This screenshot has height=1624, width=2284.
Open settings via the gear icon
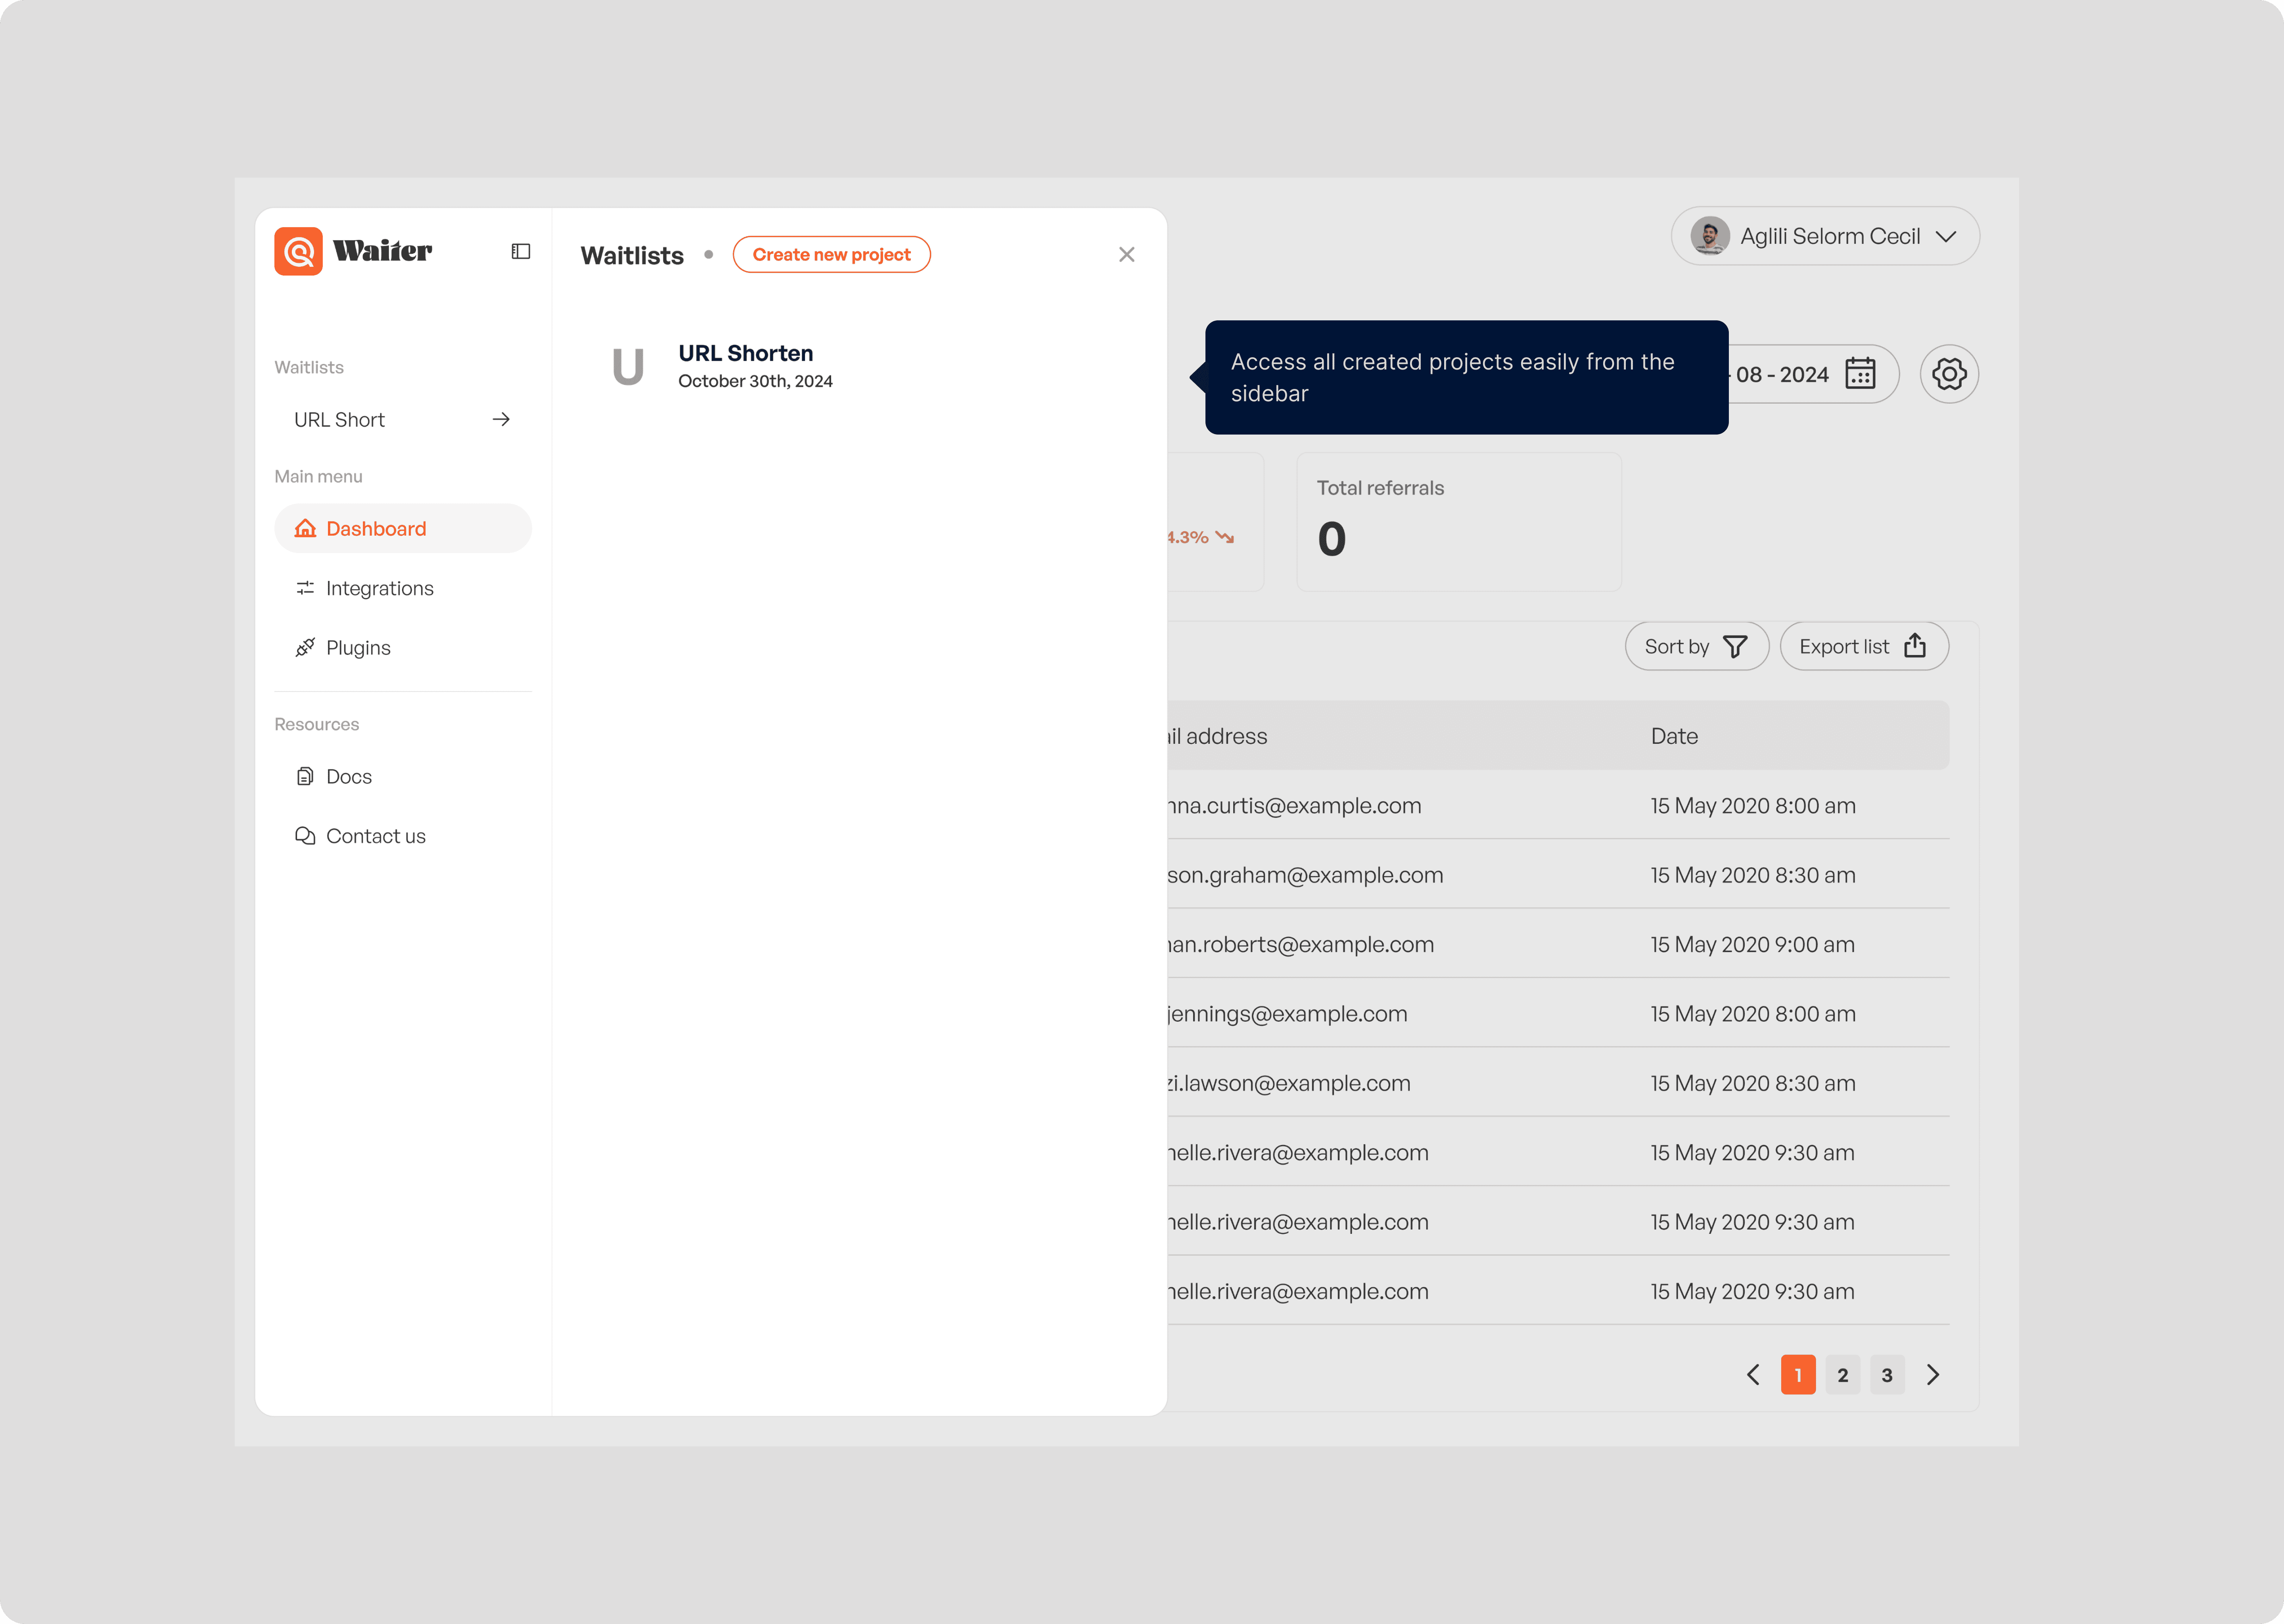click(x=1948, y=374)
